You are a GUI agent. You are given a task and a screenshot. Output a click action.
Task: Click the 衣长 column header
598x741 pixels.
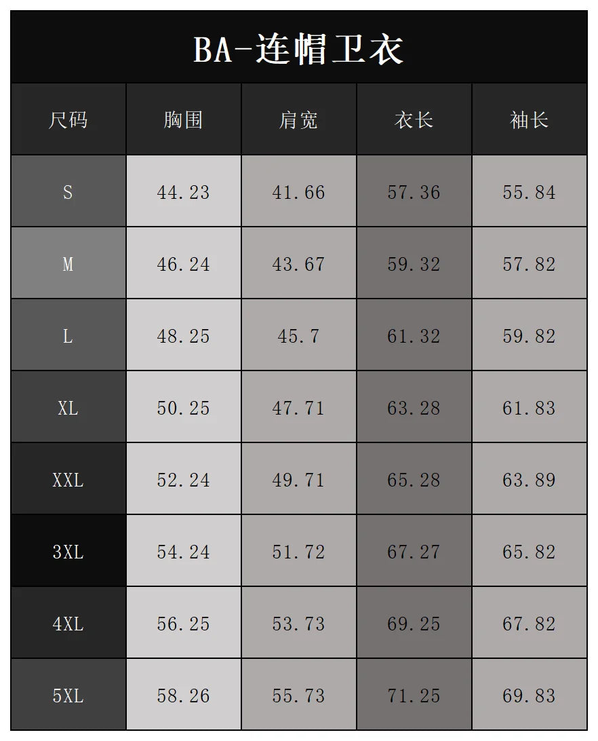click(414, 120)
